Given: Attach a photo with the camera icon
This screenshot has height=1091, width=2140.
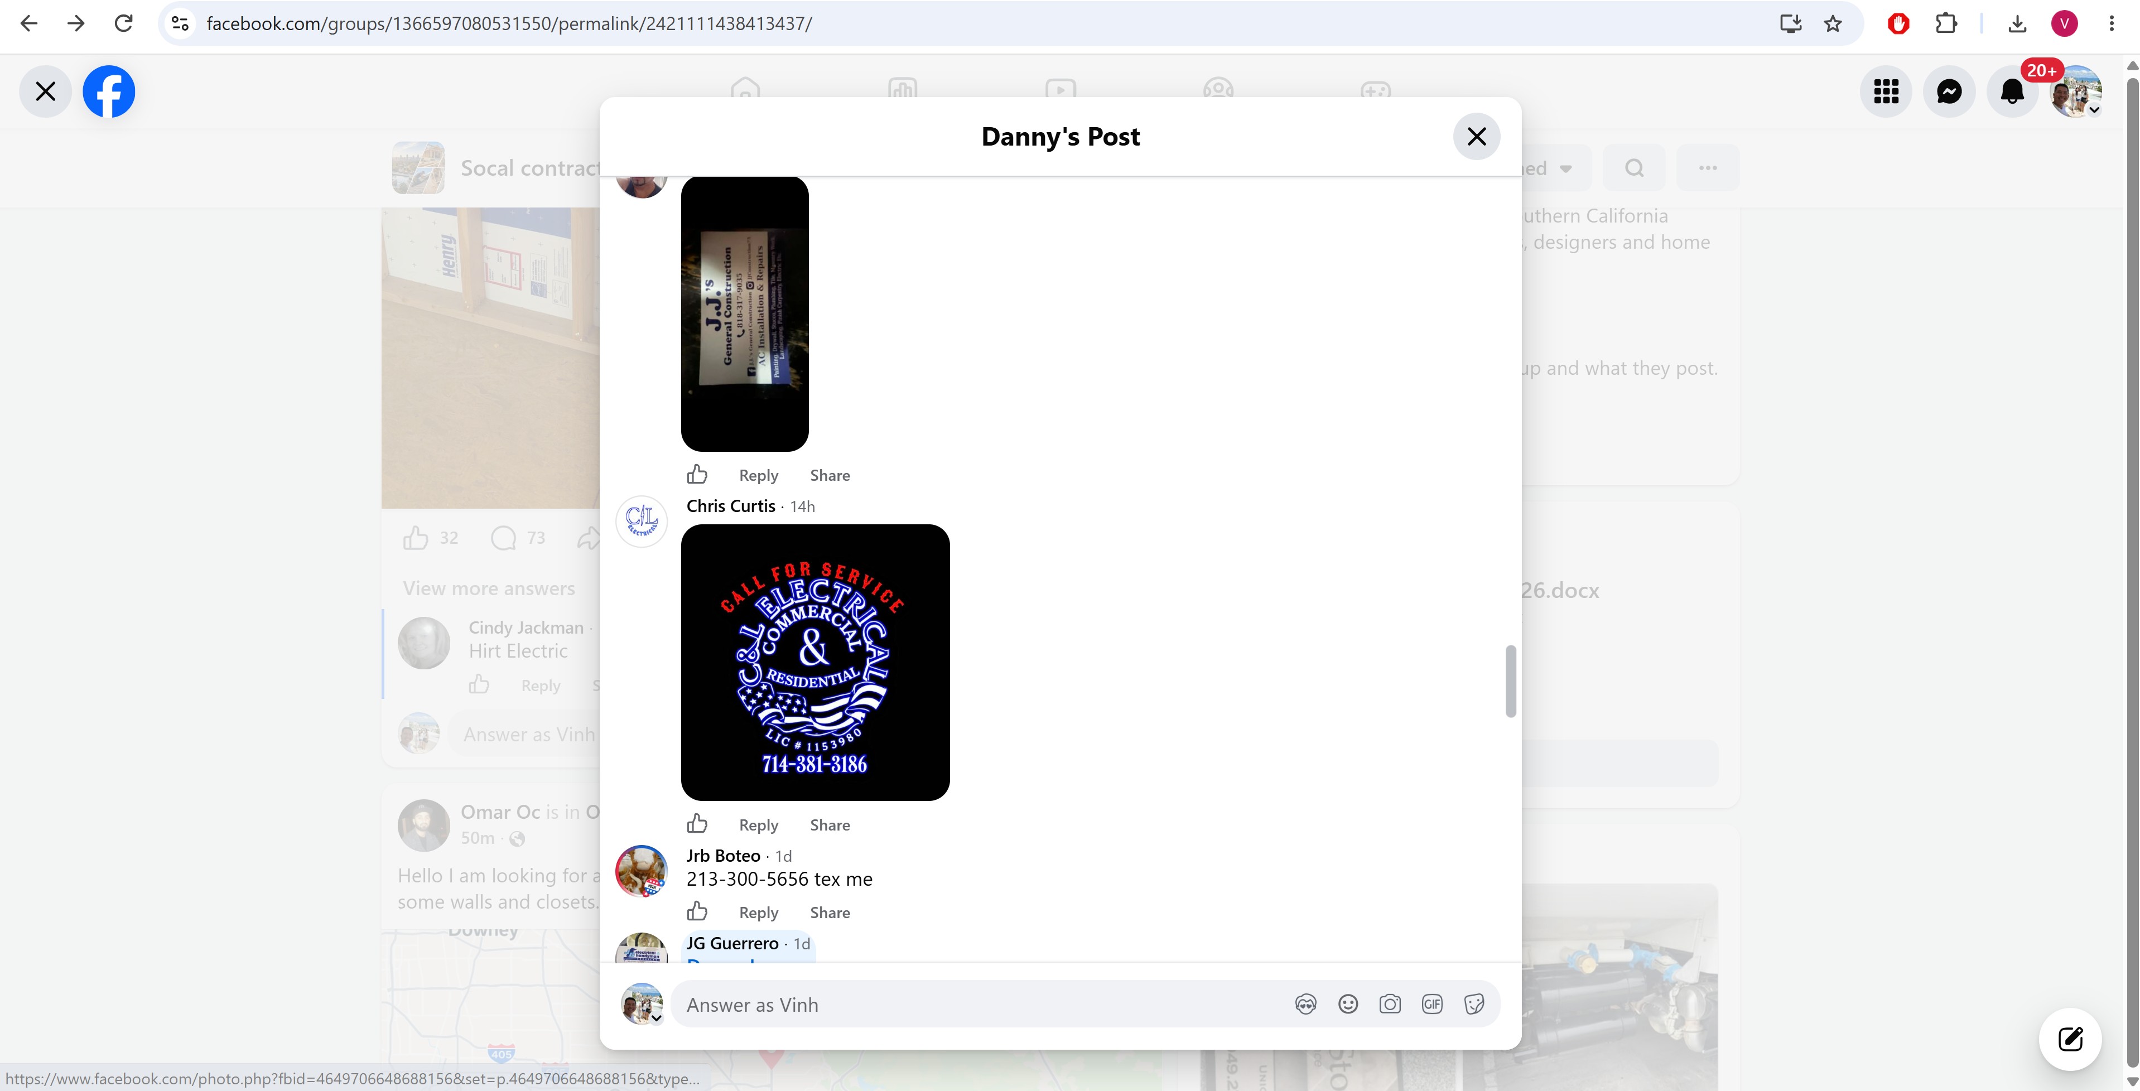Looking at the screenshot, I should pyautogui.click(x=1390, y=1005).
